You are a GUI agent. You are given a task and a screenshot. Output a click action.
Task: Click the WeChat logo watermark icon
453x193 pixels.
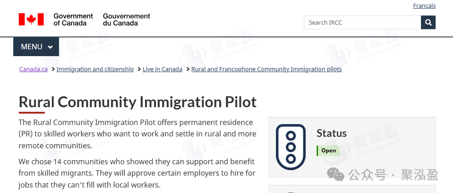[338, 175]
